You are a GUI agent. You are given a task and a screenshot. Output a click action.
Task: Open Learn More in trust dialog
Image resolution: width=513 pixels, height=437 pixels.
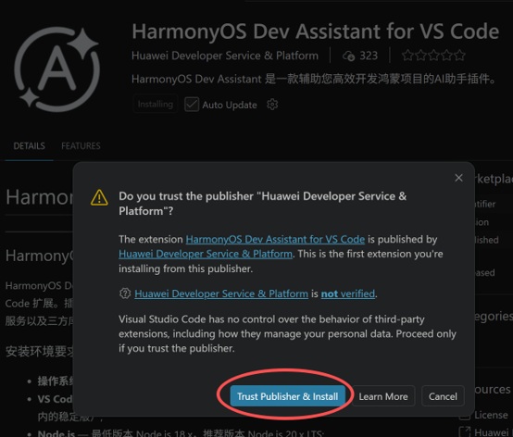(383, 396)
